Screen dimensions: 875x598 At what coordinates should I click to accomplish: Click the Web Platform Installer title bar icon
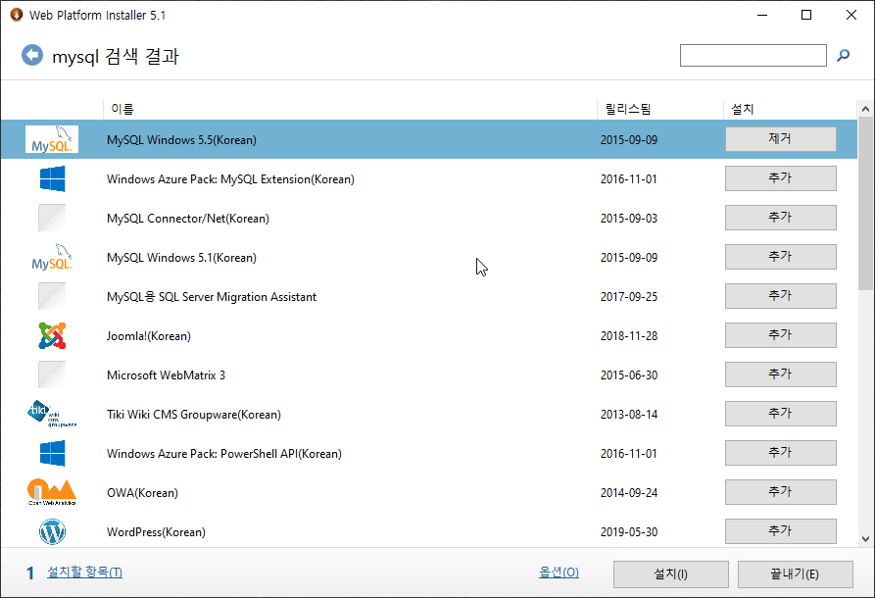[17, 15]
